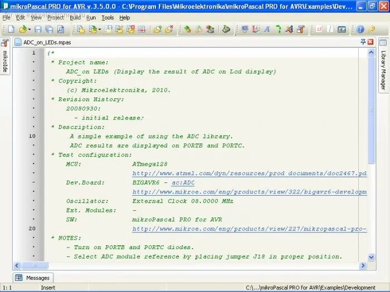Click horizontal scrollbar left arrow
Viewport: 390px width, 292px height.
pyautogui.click(x=17, y=265)
